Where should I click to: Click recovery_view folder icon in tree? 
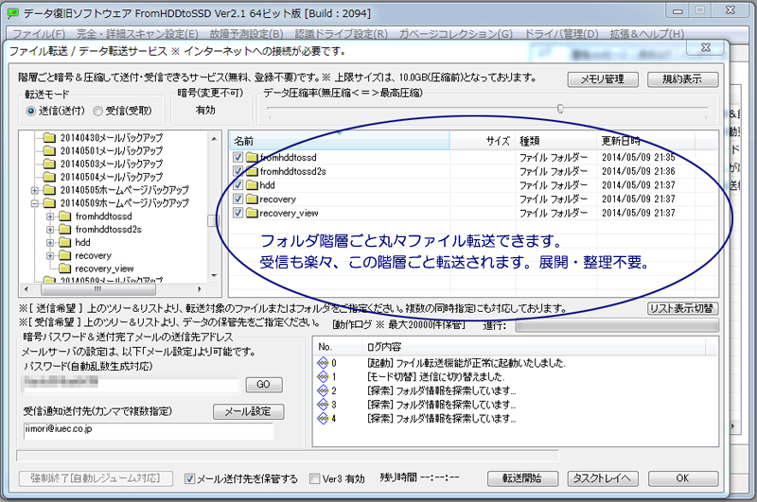[64, 268]
